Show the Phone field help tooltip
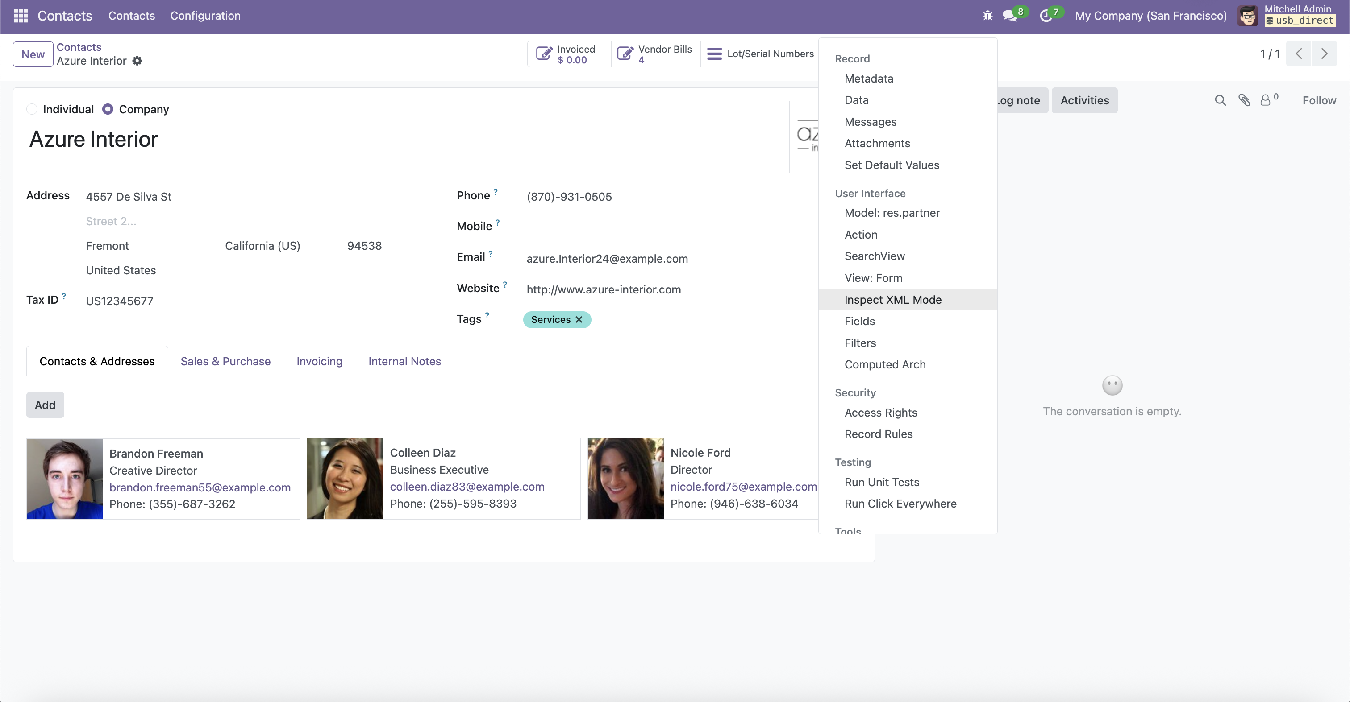1350x702 pixels. click(x=495, y=192)
